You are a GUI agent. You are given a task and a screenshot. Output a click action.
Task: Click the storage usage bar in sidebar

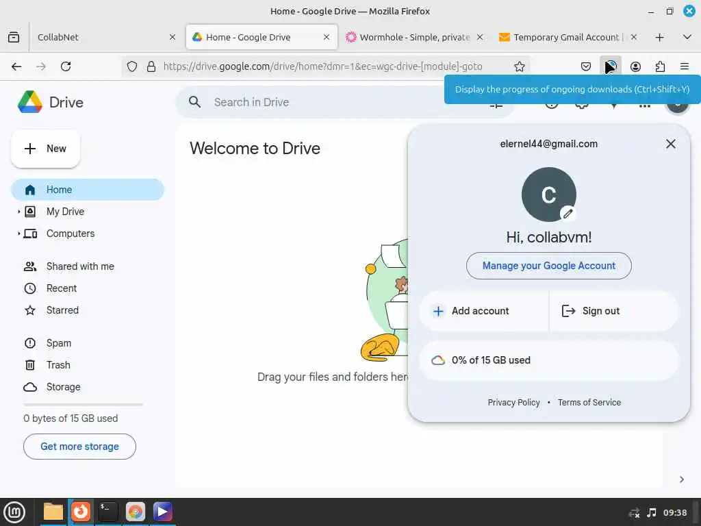[x=83, y=404]
